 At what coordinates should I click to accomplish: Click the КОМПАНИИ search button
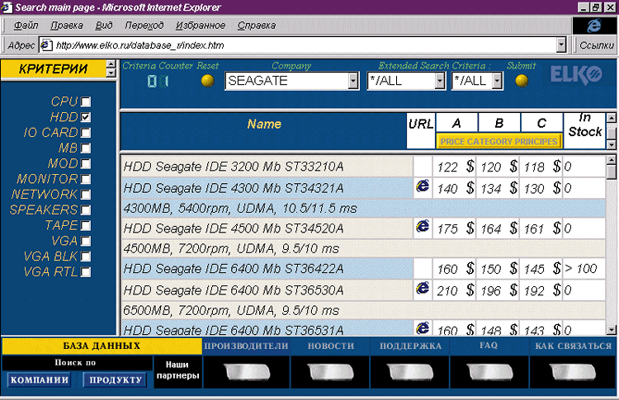[x=39, y=380]
